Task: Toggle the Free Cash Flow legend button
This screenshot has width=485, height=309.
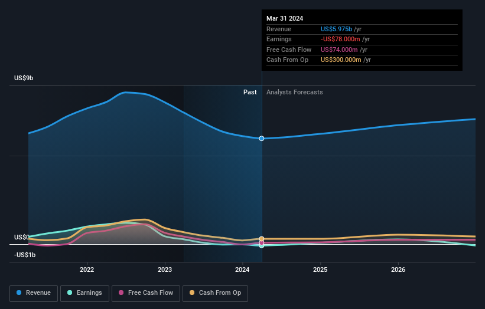Action: coord(146,293)
